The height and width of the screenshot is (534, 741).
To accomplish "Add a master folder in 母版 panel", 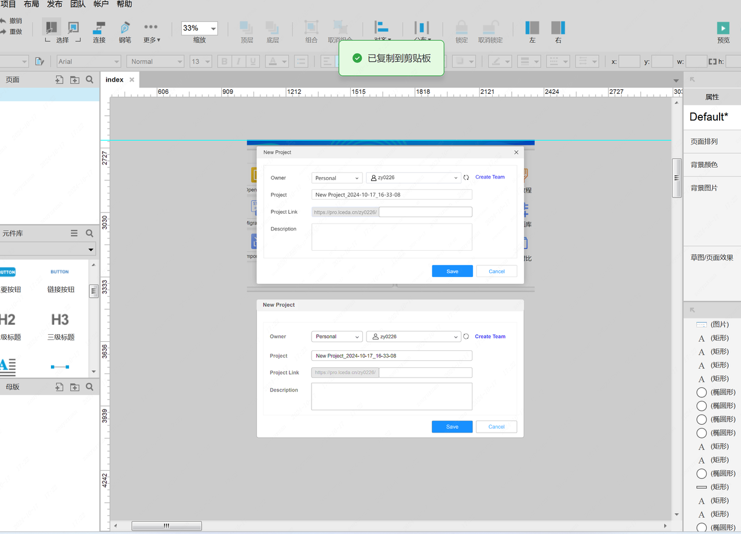I will (x=75, y=387).
